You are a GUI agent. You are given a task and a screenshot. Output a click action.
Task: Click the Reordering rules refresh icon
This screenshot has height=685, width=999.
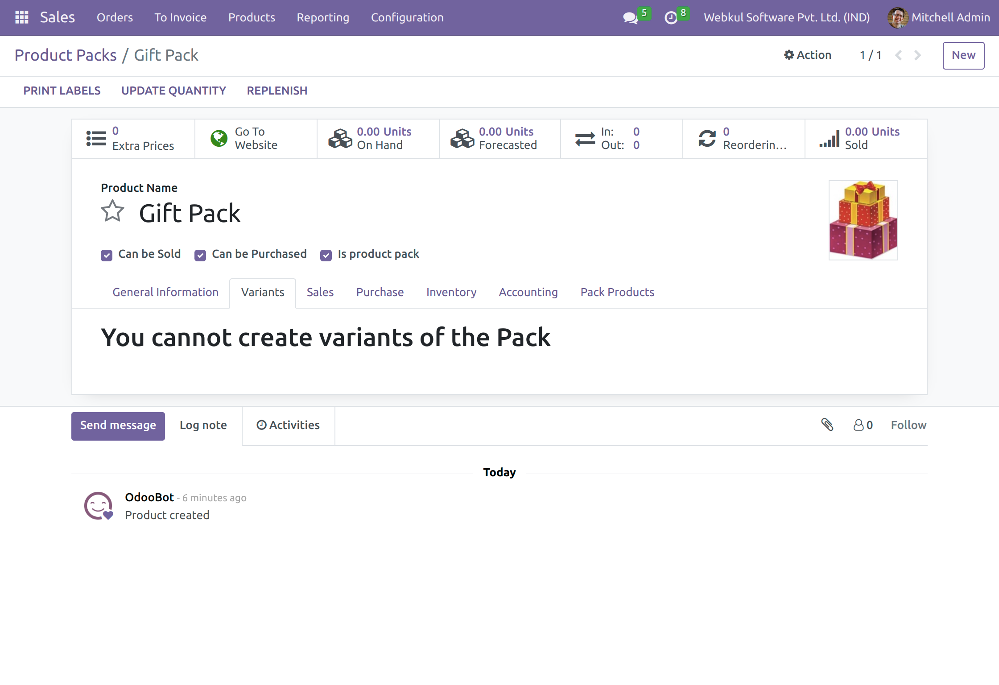[x=706, y=138]
